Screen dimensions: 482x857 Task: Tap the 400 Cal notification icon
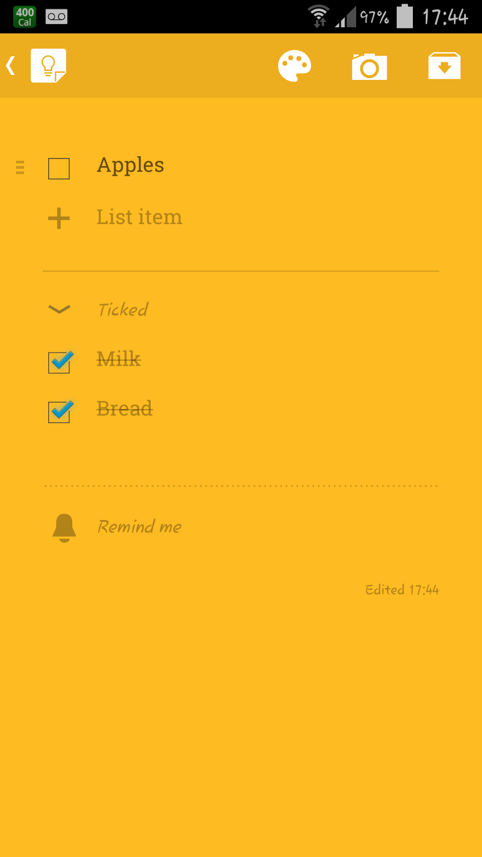tap(25, 17)
